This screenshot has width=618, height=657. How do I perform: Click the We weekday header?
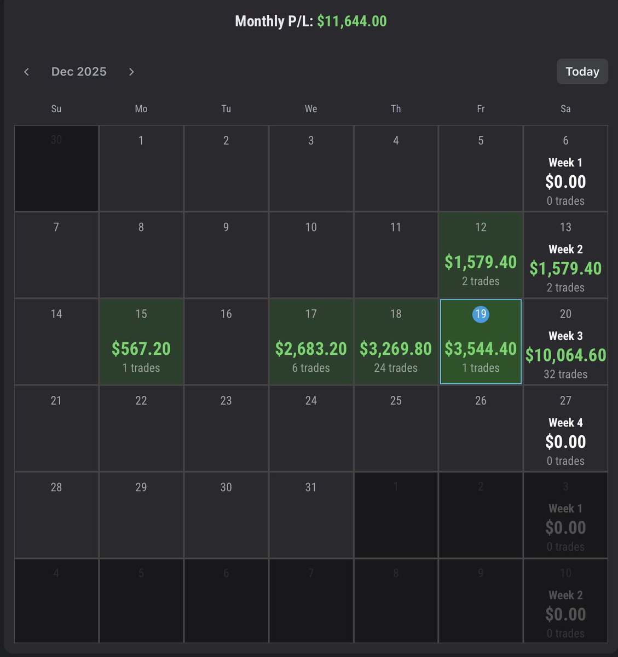(311, 109)
